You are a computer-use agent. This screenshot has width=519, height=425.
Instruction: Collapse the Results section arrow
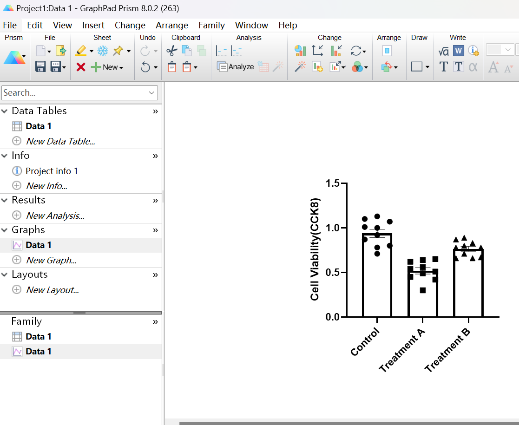(x=5, y=200)
